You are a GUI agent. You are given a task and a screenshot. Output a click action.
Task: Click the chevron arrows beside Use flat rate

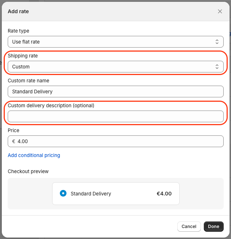(x=217, y=42)
